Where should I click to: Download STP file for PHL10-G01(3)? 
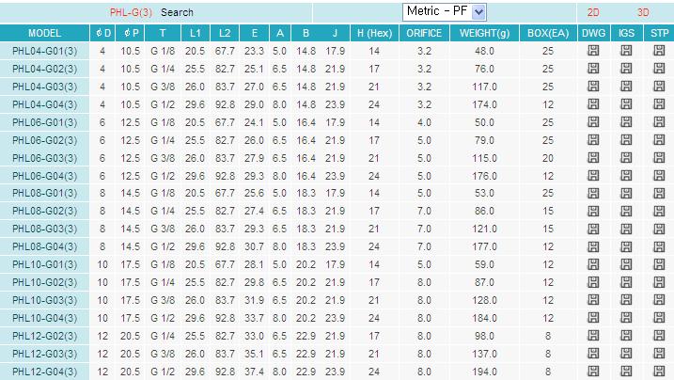coord(659,264)
